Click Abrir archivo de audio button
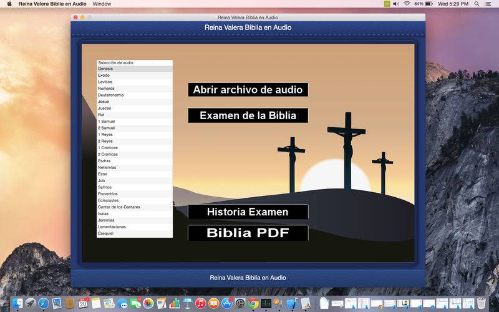This screenshot has width=499, height=312. (248, 89)
